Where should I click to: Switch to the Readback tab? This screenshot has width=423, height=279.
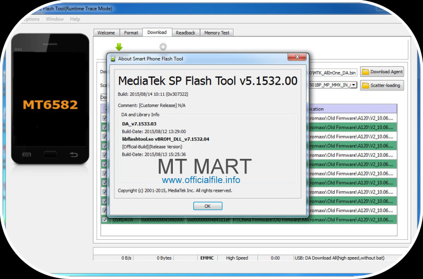pos(185,32)
